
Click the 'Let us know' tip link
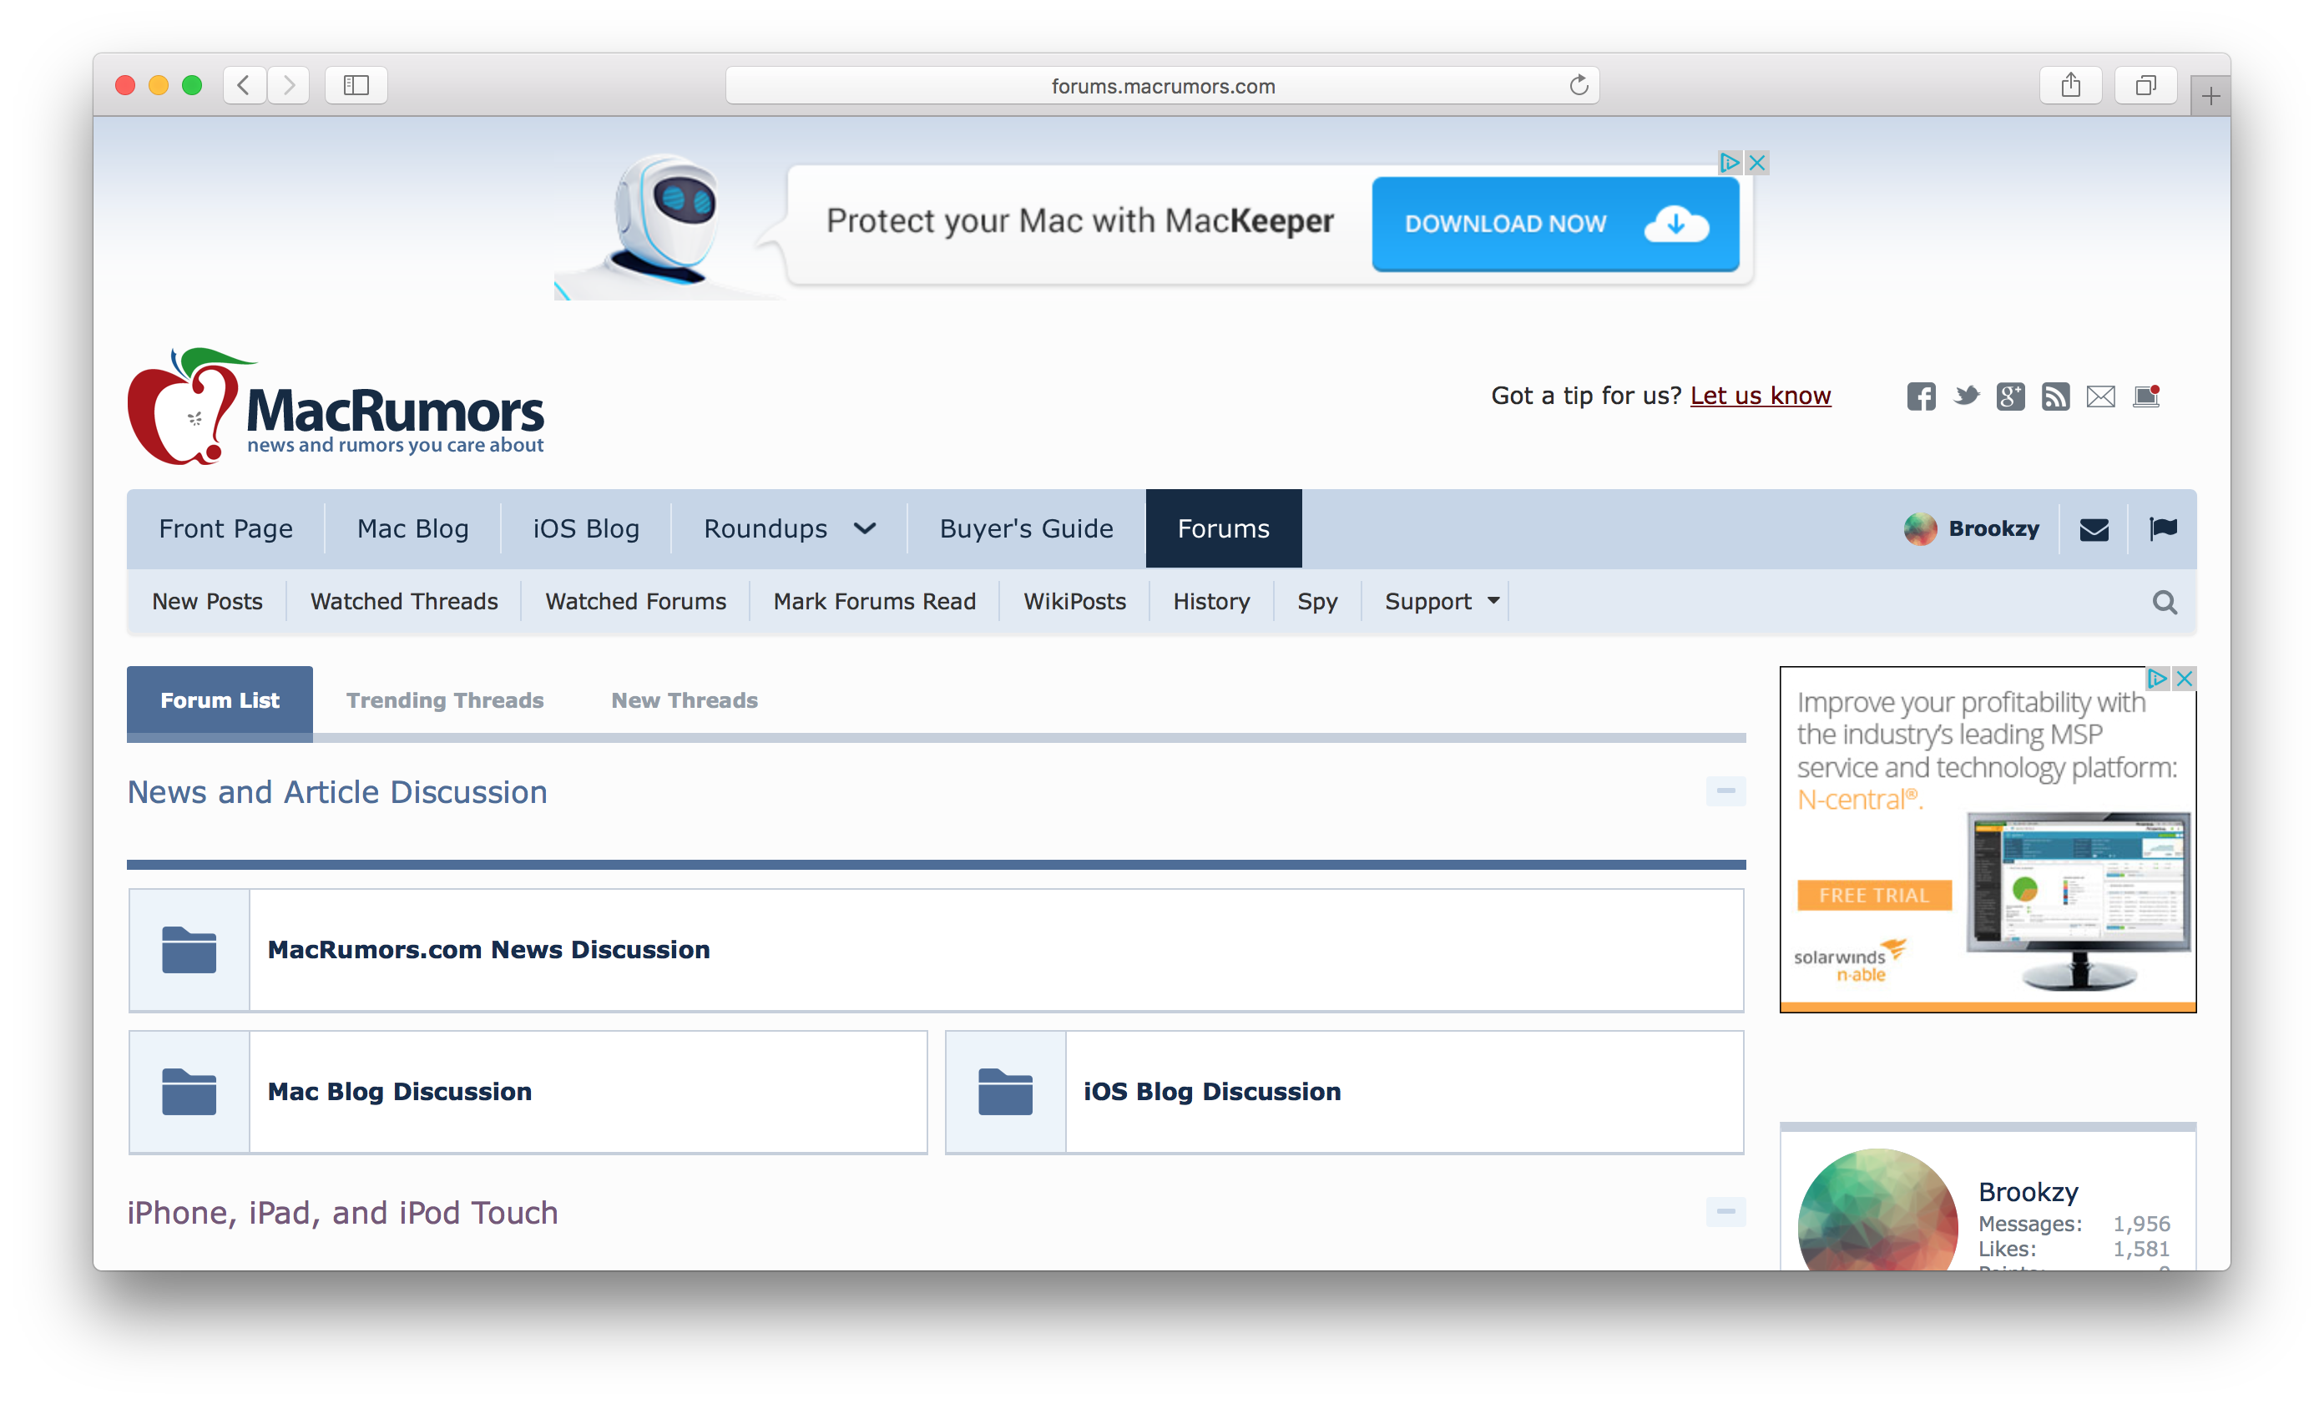1760,396
